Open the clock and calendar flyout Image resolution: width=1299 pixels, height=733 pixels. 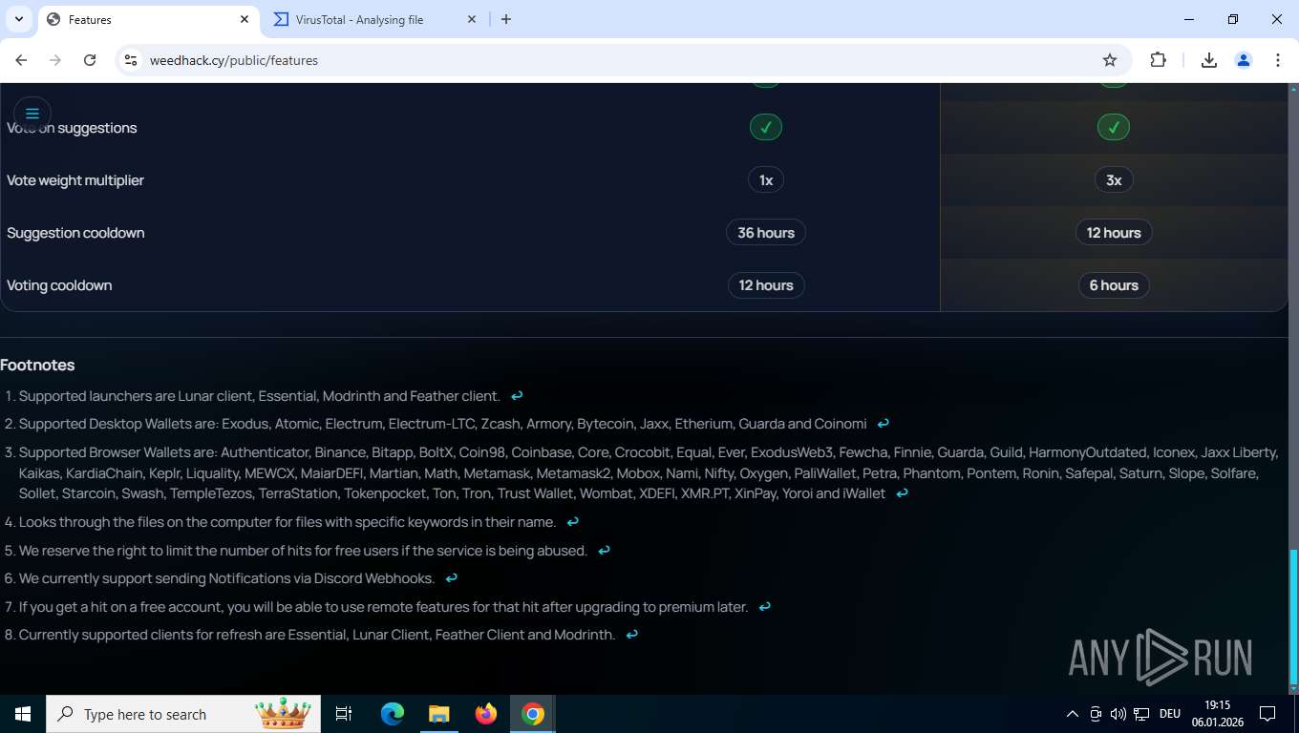(1218, 714)
